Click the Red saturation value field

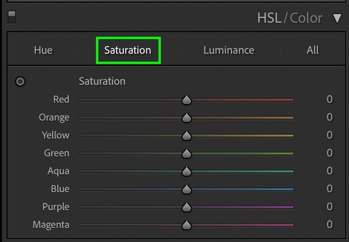click(330, 99)
